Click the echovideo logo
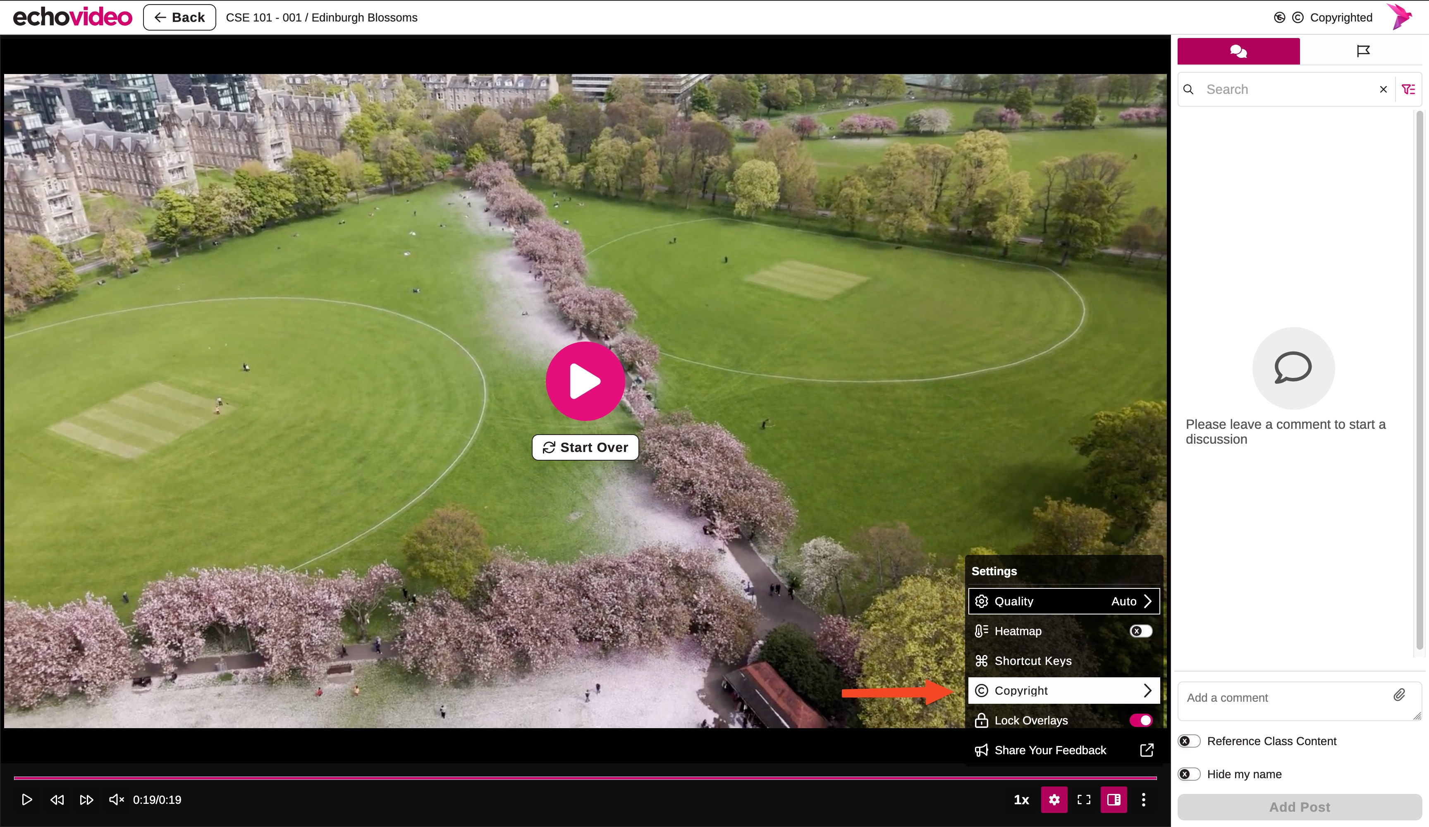The width and height of the screenshot is (1429, 827). click(72, 17)
